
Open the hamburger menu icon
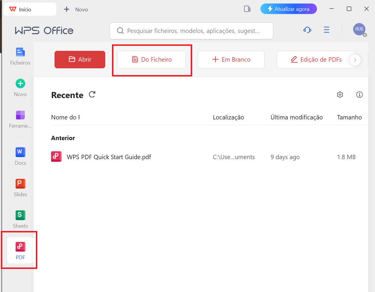click(327, 30)
